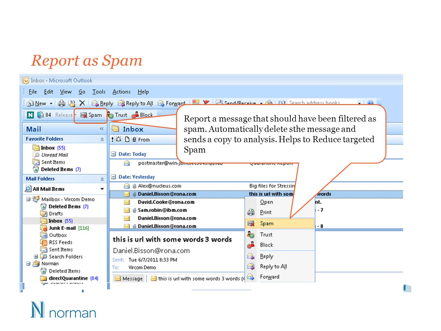This screenshot has width=441, height=331.
Task: Sort by the attachment paperclip column
Action: 134,140
